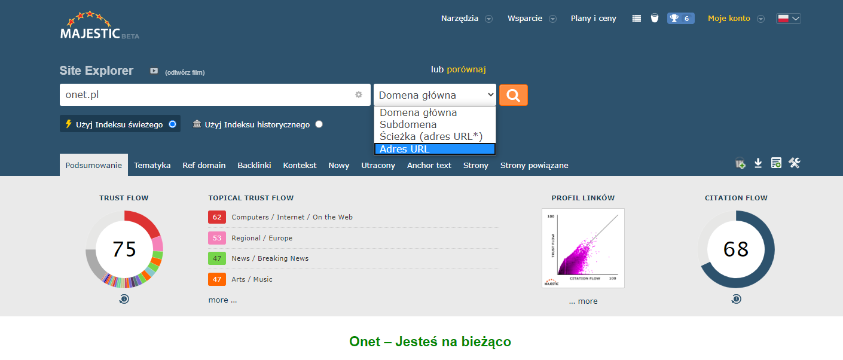
Task: Click the download arrow icon
Action: 758,163
